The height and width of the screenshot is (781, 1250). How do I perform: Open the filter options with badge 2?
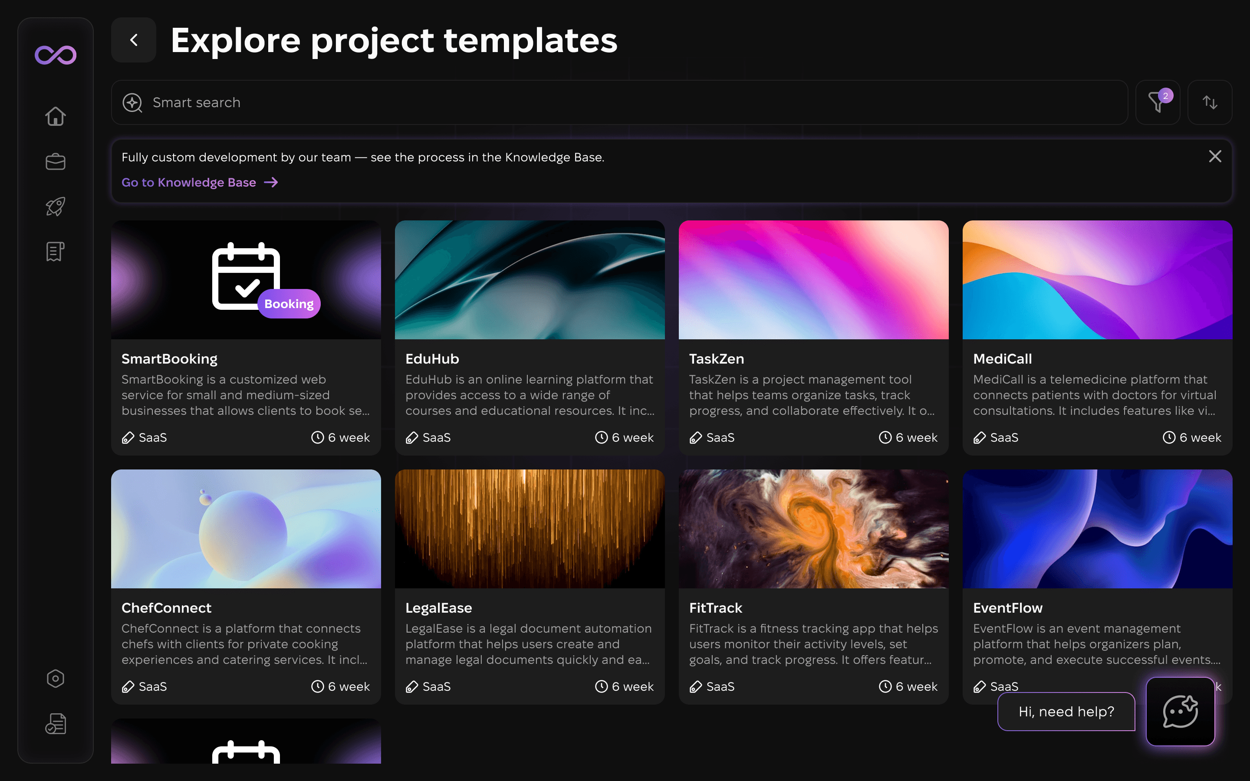coord(1157,102)
